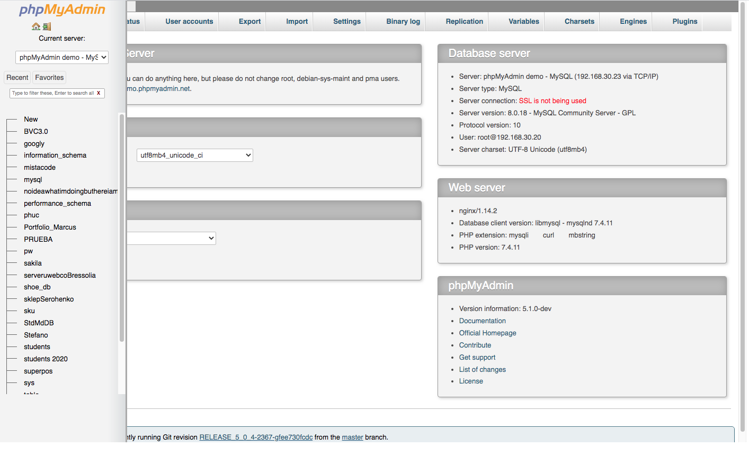749x456 pixels.
Task: Click the SSL is not being used warning
Action: (x=552, y=101)
